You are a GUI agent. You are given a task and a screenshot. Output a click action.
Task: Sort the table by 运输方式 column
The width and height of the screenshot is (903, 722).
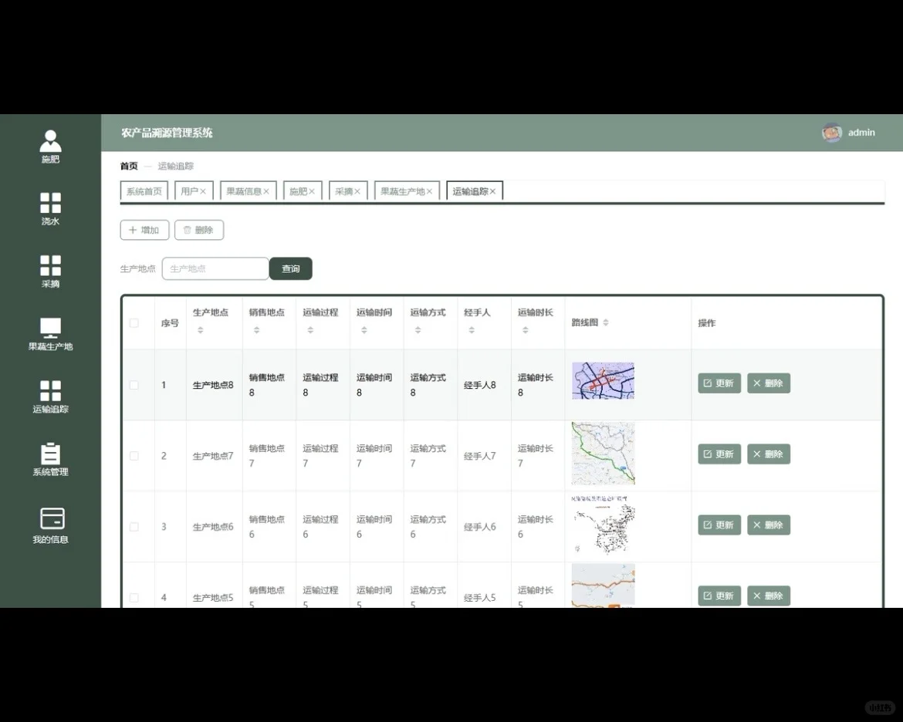418,330
